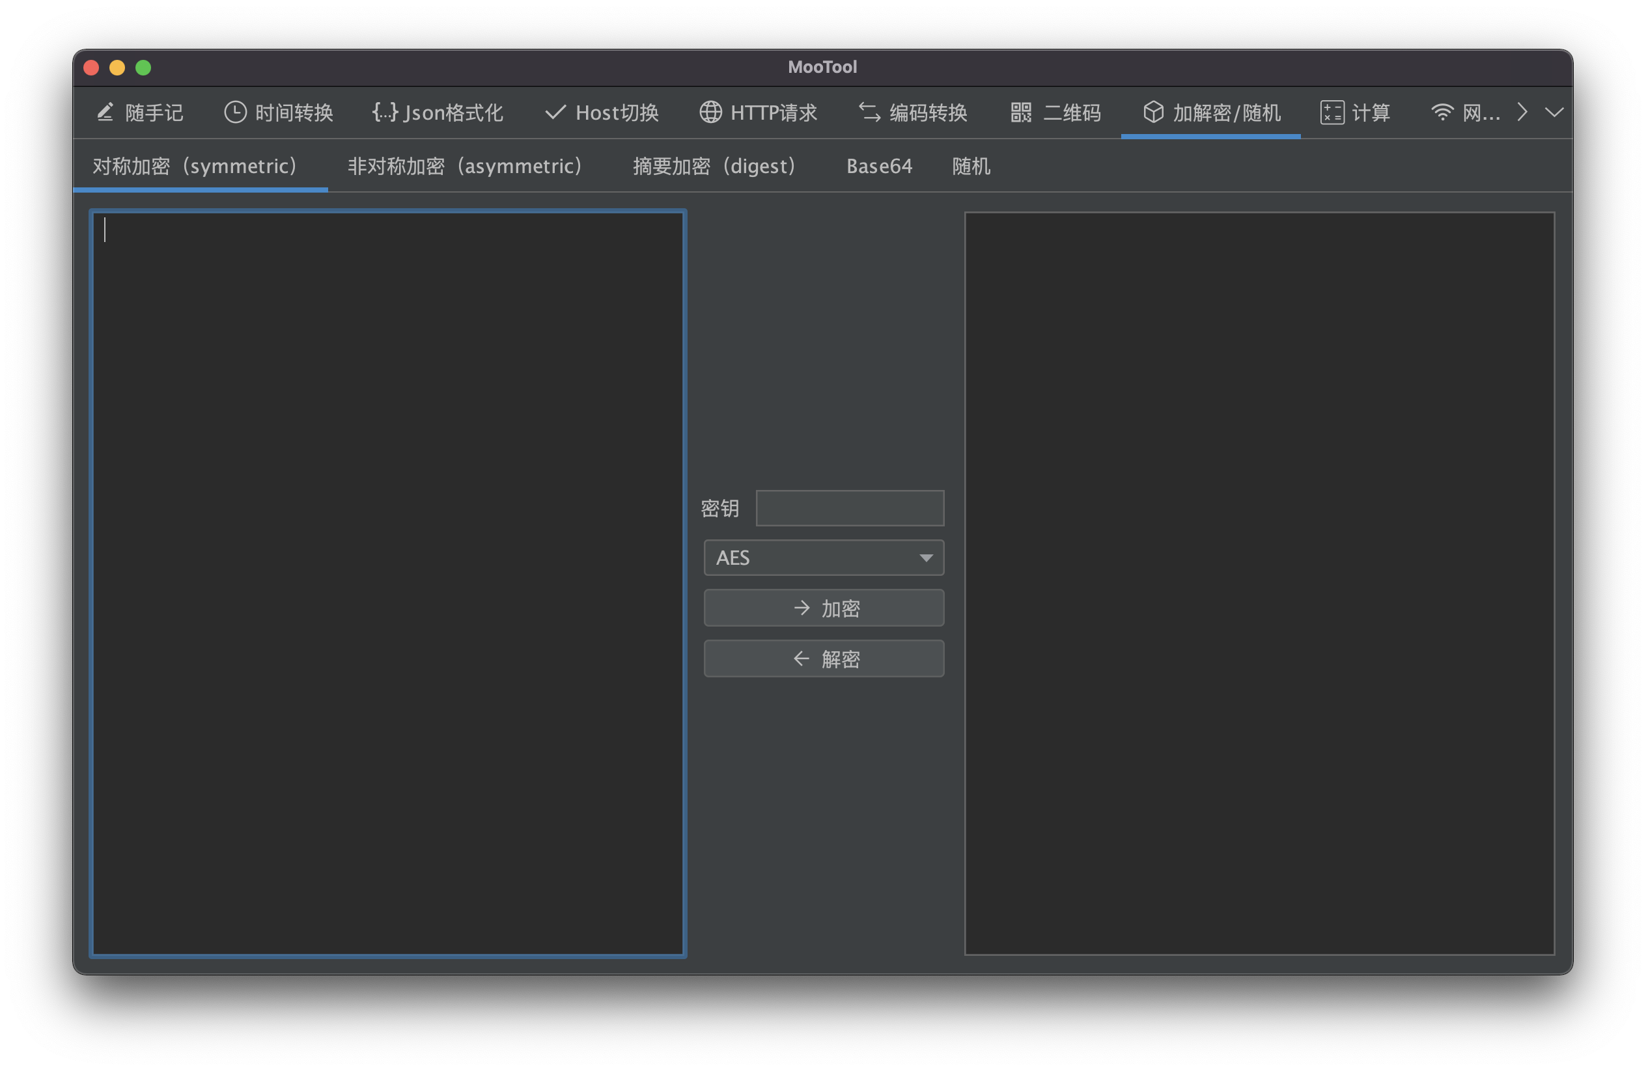Select the Base64 sub-tab

879,166
